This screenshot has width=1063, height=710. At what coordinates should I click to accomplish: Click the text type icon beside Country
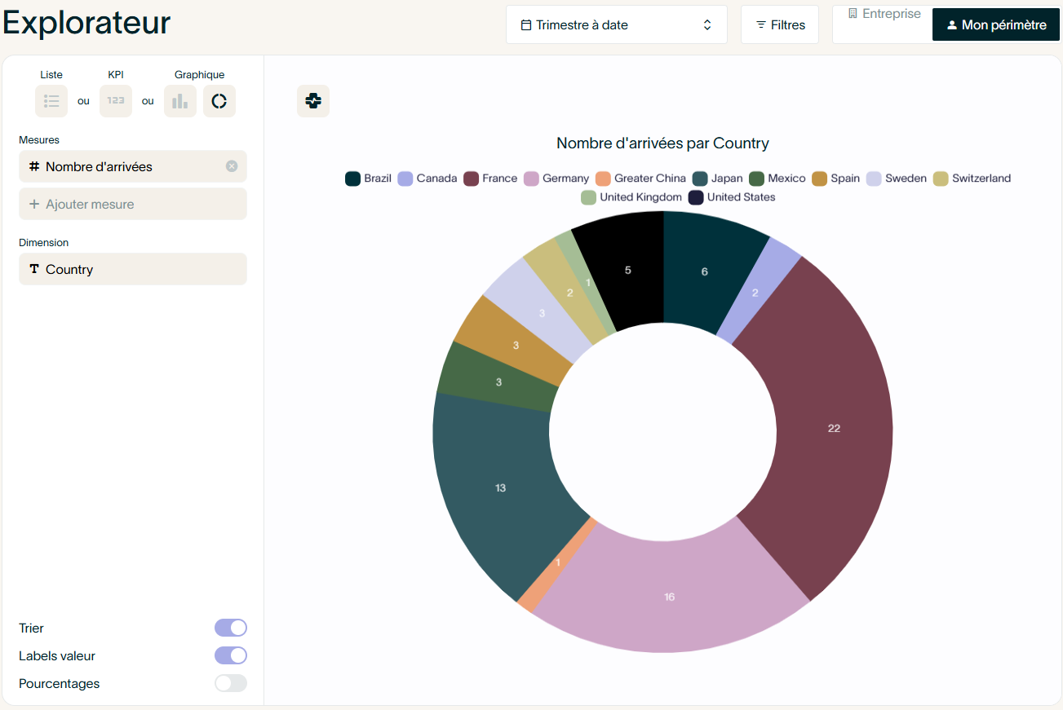[34, 269]
